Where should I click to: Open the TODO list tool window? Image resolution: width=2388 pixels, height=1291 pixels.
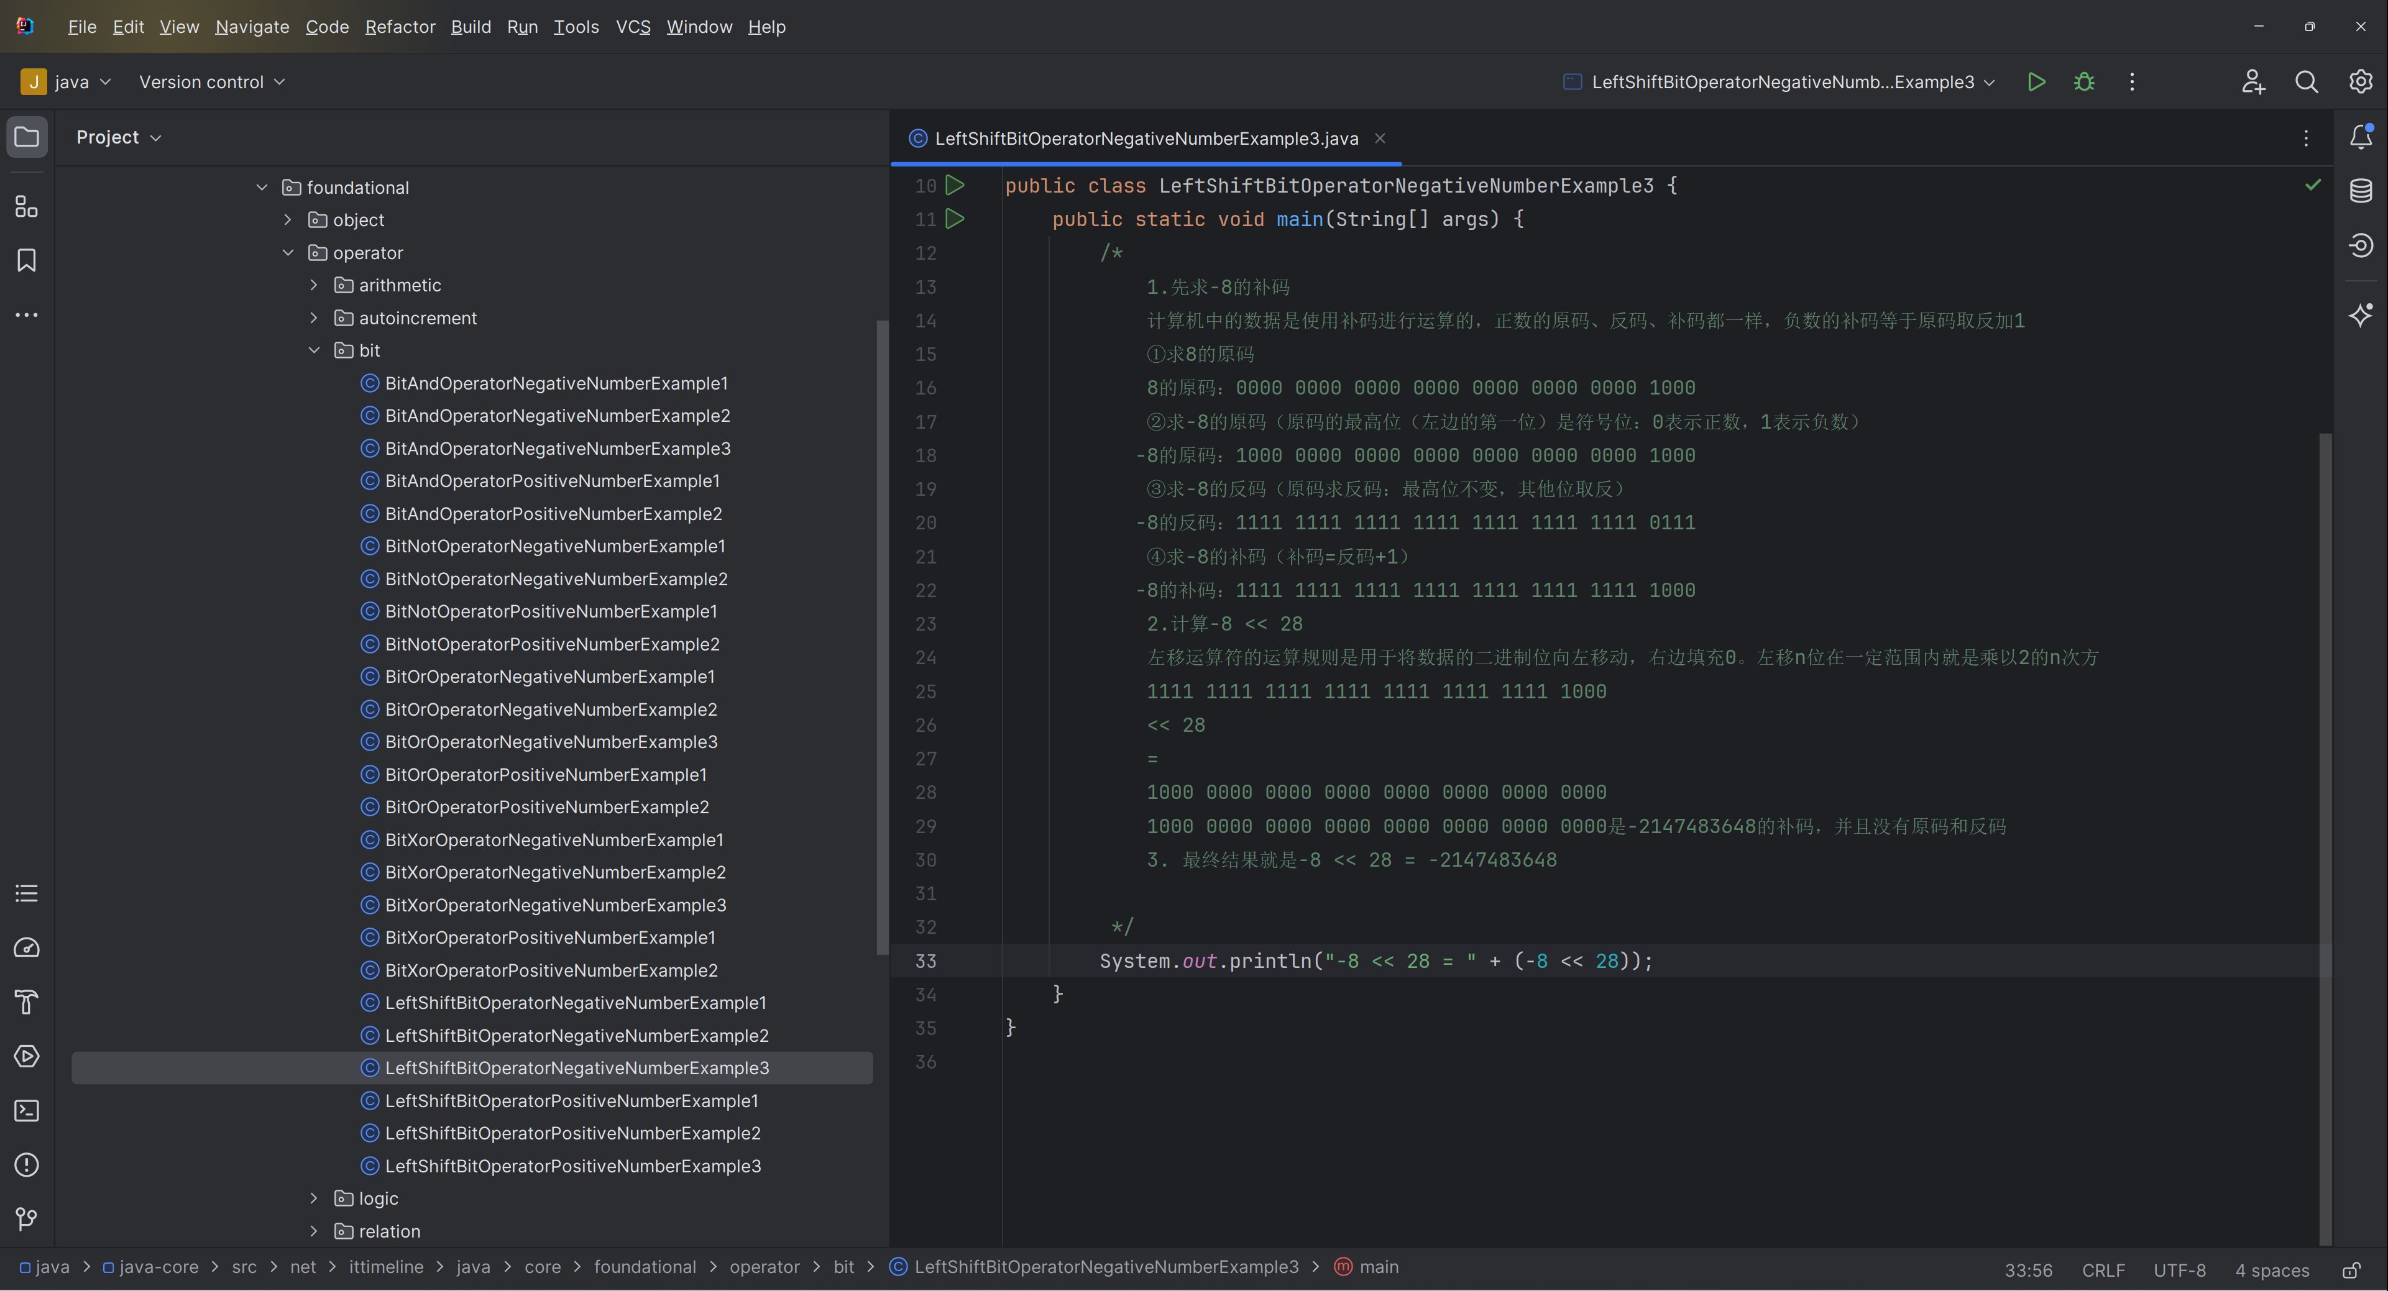click(x=27, y=893)
